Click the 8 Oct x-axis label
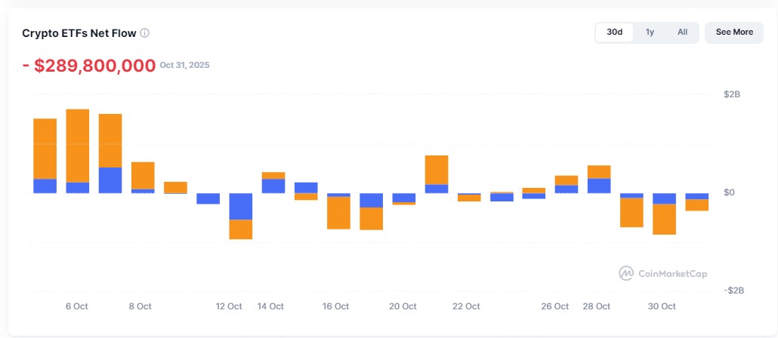 [x=140, y=306]
